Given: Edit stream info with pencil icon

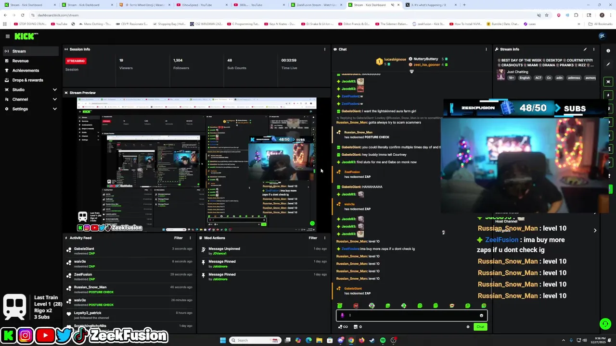Looking at the screenshot, I should click(x=585, y=49).
